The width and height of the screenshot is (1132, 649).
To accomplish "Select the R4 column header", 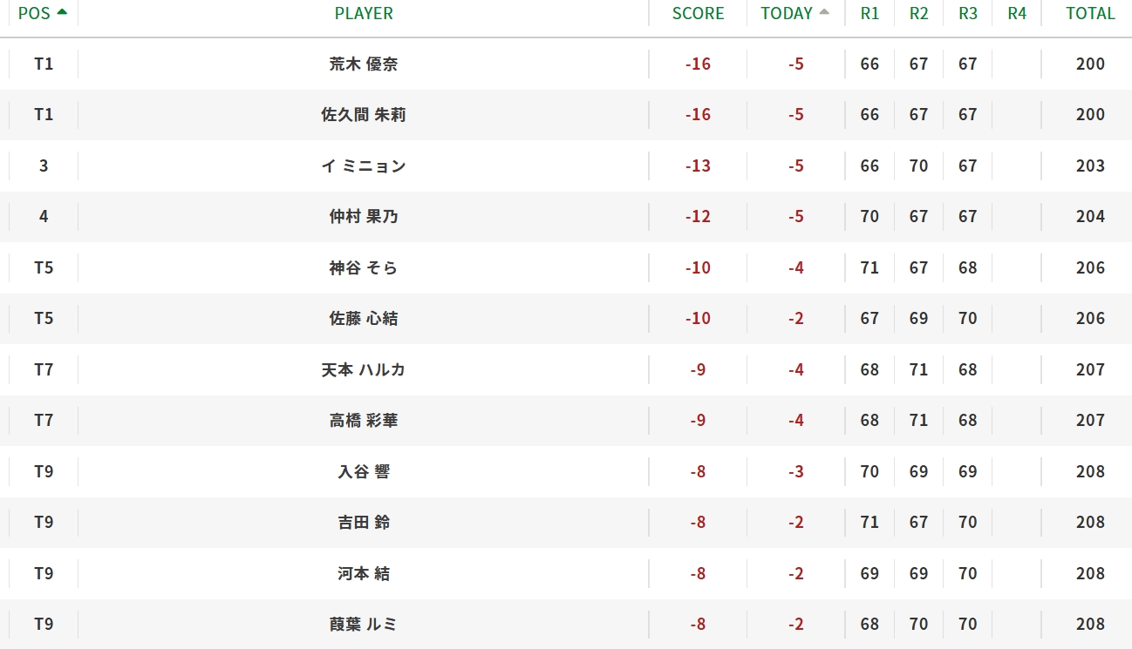I will coord(1017,13).
